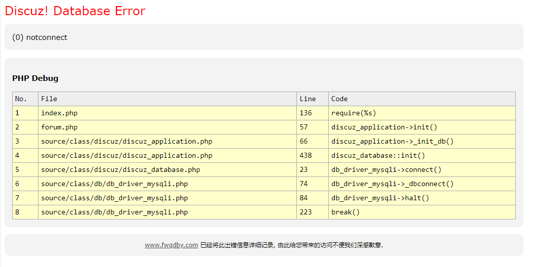538x267 pixels.
Task: Click the 'Discuz! Database Error' heading
Action: pyautogui.click(x=75, y=11)
